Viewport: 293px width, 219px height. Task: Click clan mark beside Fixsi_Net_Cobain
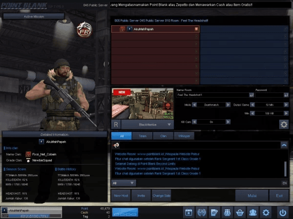[x=28, y=154]
